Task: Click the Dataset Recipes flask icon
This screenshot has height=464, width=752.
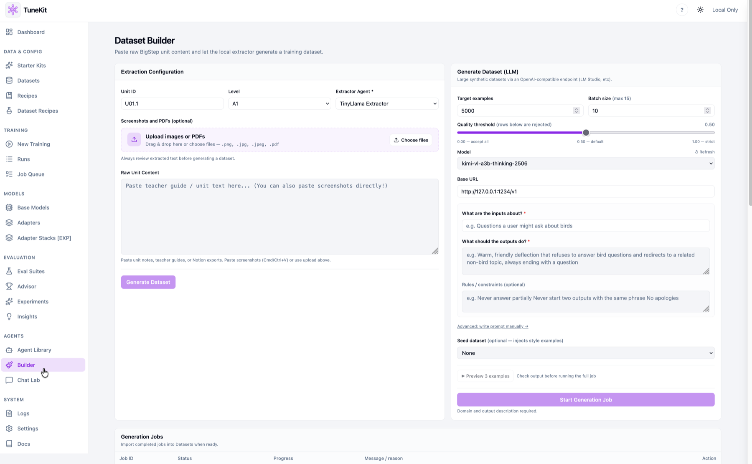Action: [x=9, y=111]
